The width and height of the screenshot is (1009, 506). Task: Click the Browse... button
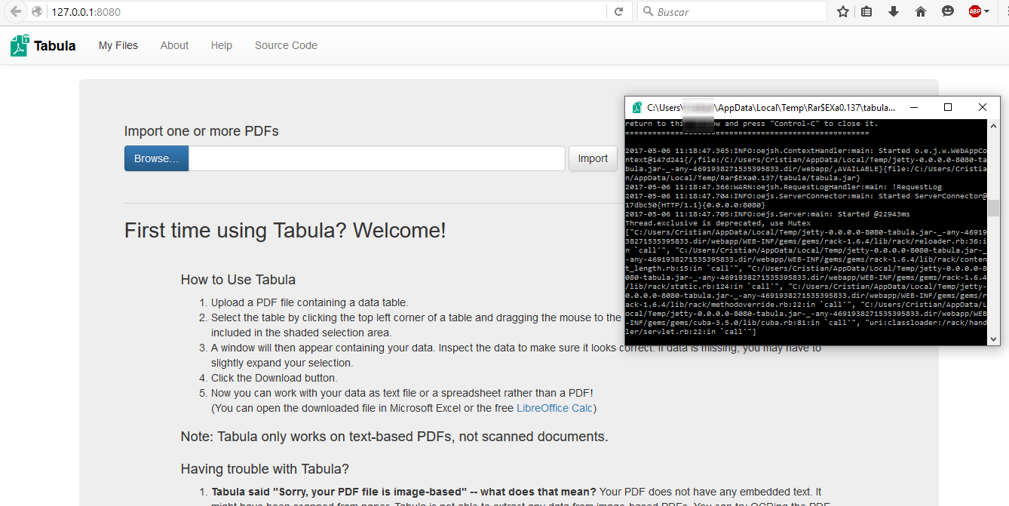pos(156,158)
